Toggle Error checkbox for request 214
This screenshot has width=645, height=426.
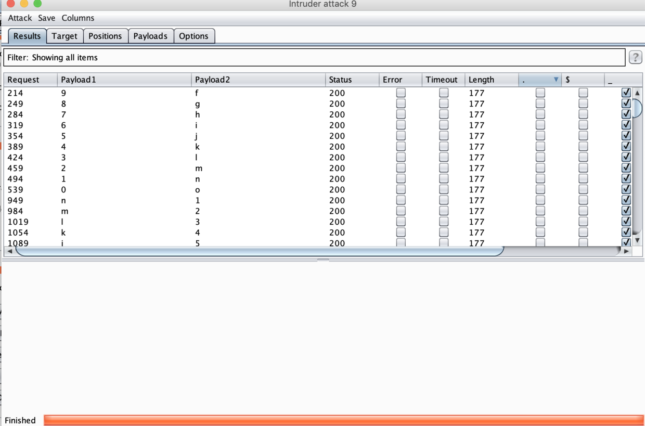[401, 93]
